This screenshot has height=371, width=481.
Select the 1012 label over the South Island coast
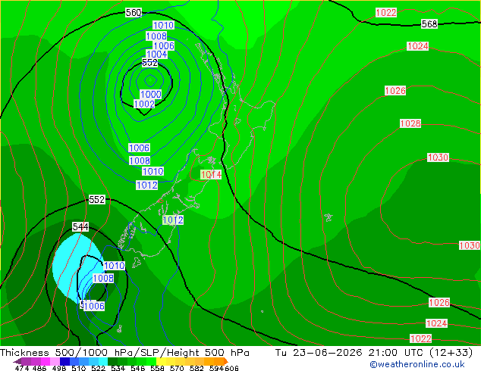173,220
